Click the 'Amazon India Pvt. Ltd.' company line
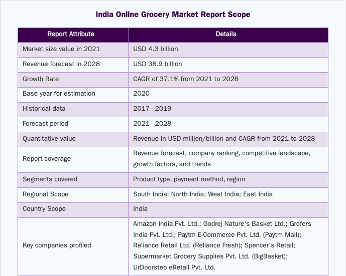346x276 pixels. (x=222, y=224)
